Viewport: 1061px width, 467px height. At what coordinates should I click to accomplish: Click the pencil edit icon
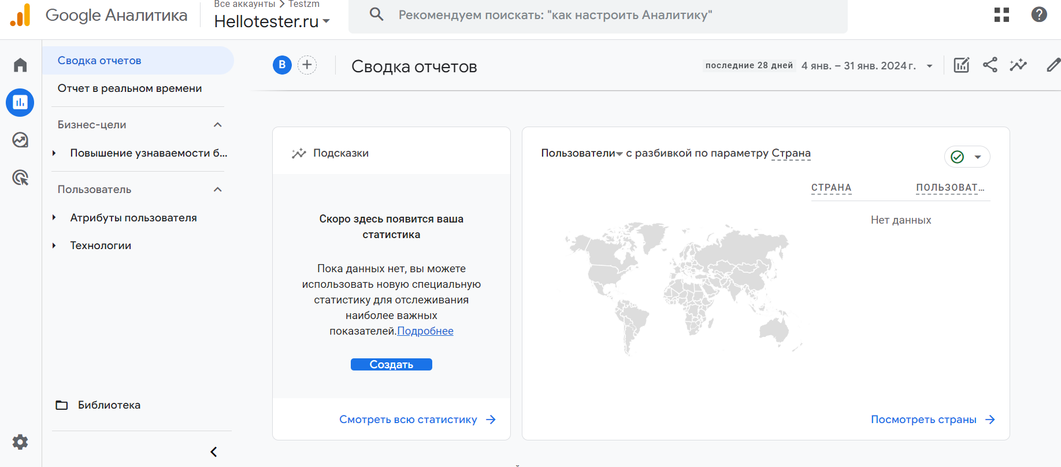[1054, 65]
